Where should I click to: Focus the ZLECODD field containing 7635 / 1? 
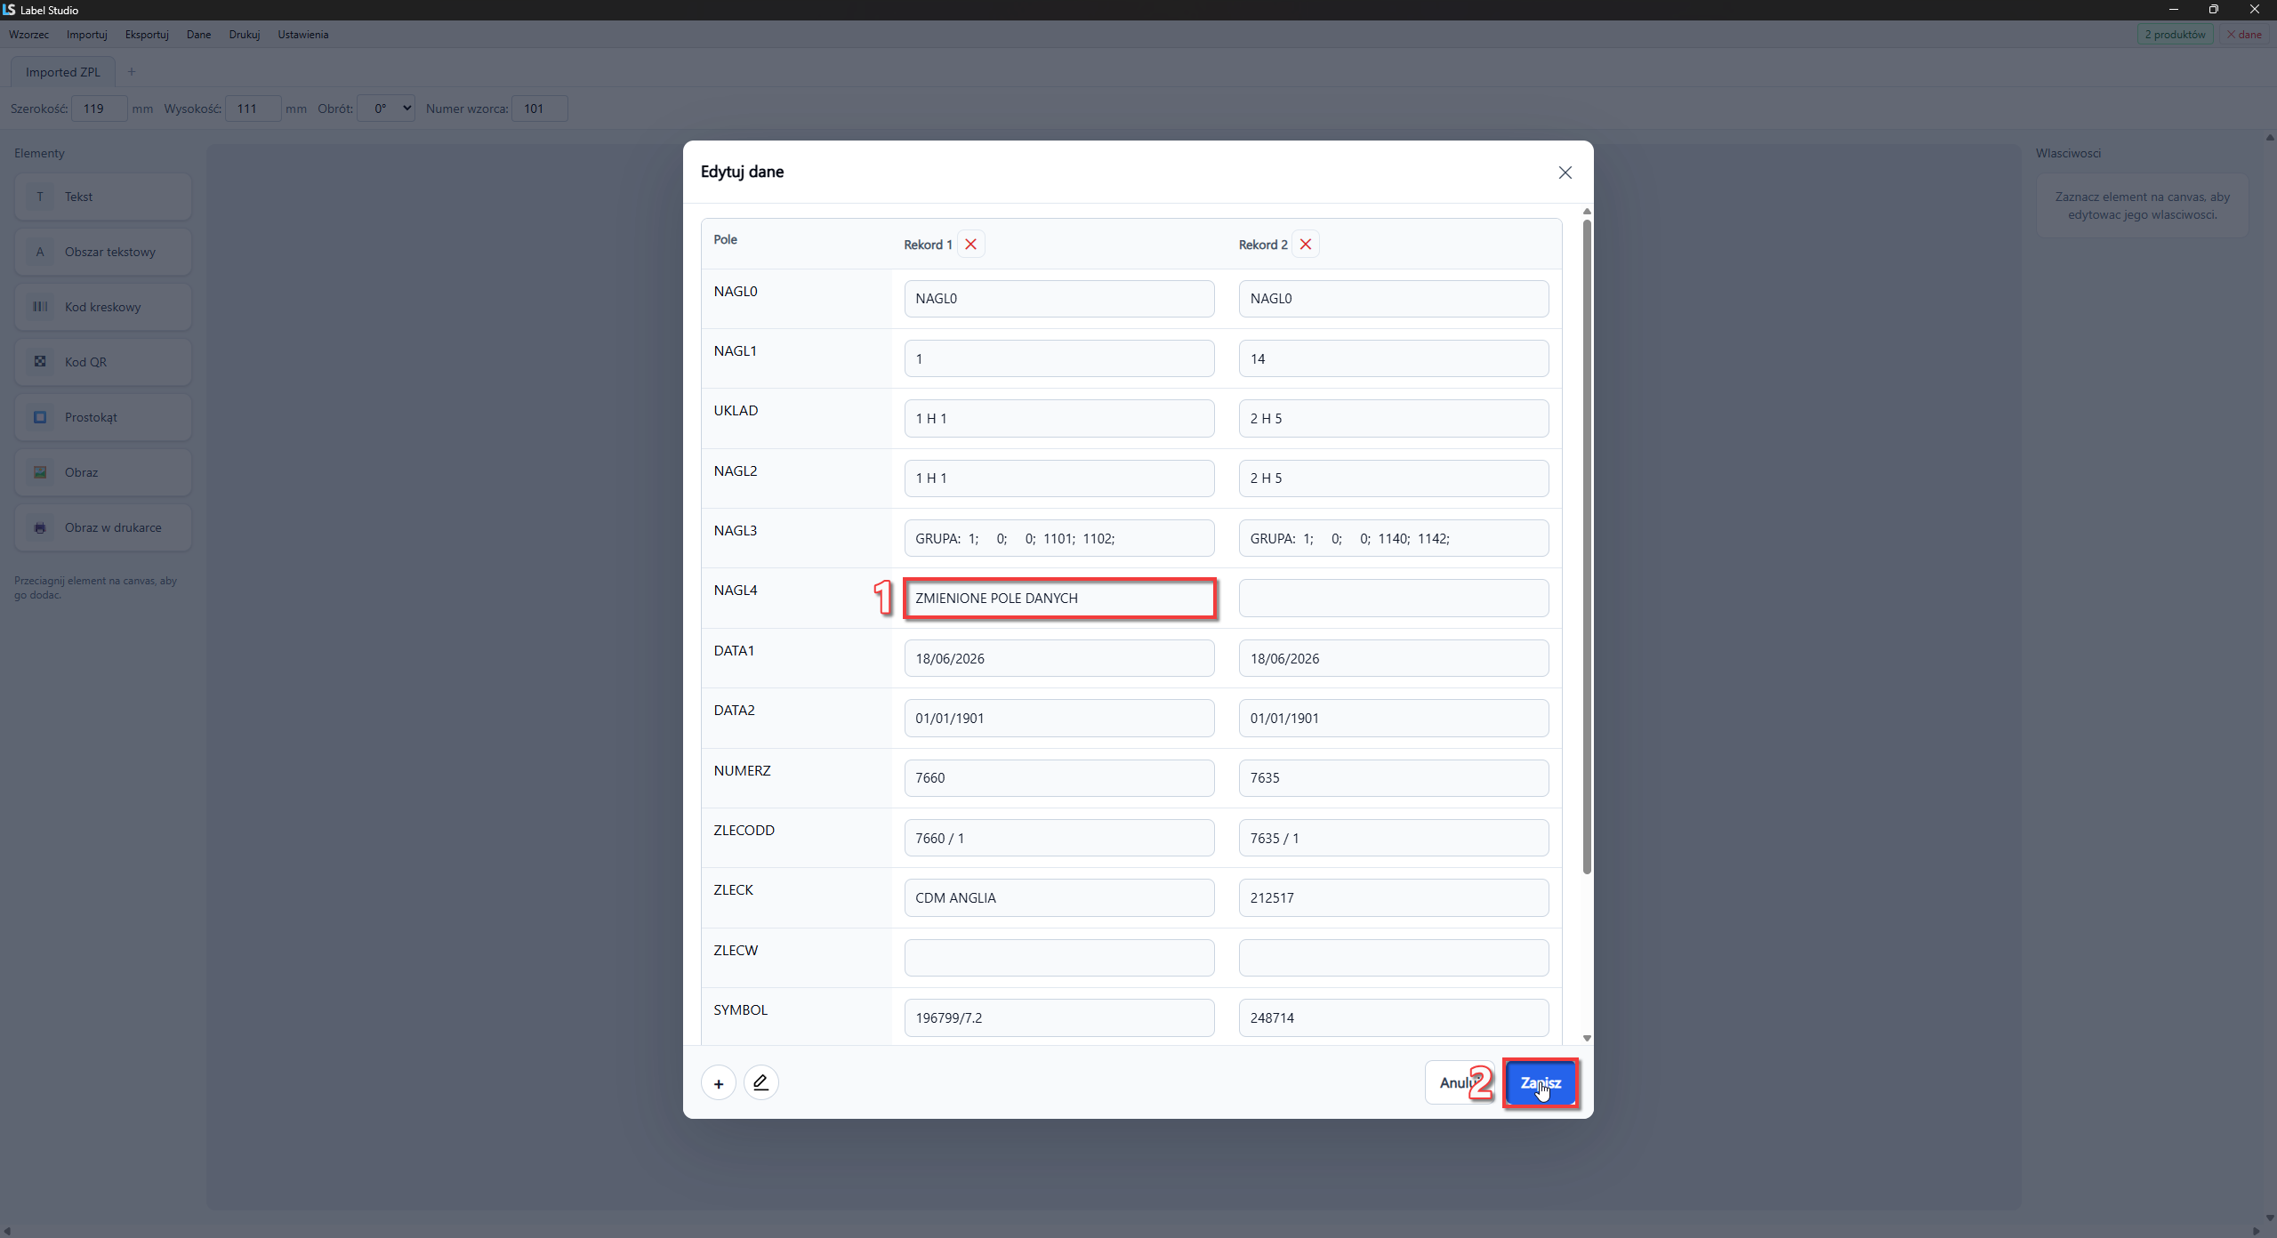[x=1394, y=839]
